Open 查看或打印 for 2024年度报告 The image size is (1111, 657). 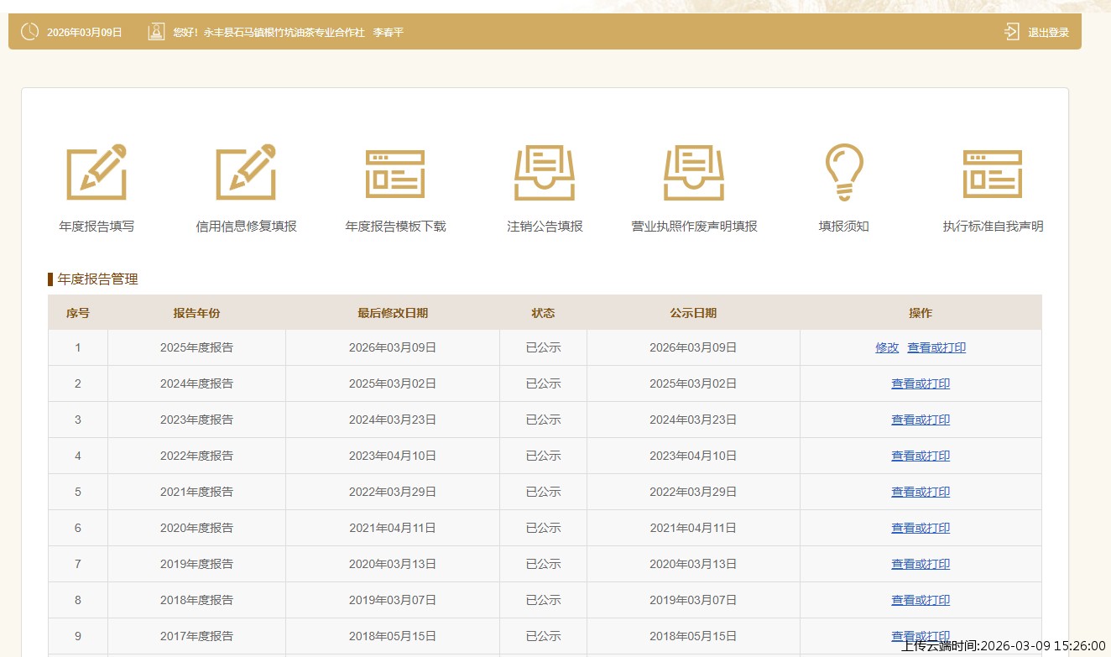(921, 383)
